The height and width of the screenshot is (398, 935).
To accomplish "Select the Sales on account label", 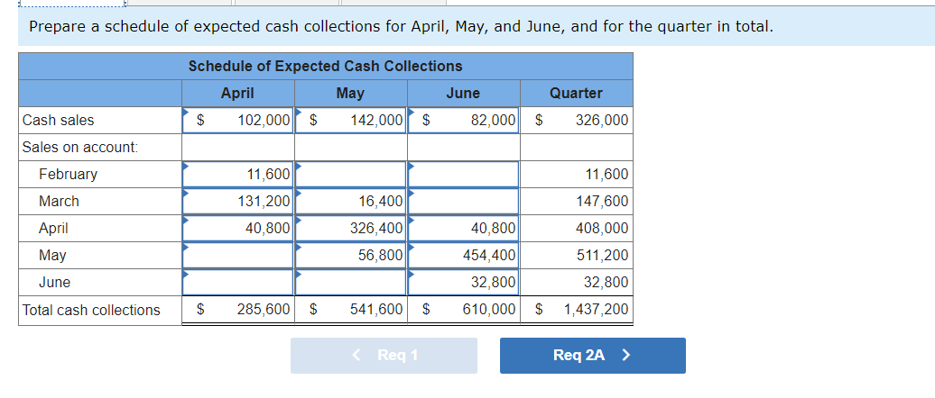I will (x=80, y=147).
